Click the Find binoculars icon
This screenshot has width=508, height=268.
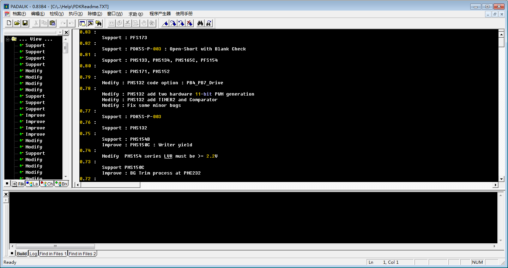200,23
